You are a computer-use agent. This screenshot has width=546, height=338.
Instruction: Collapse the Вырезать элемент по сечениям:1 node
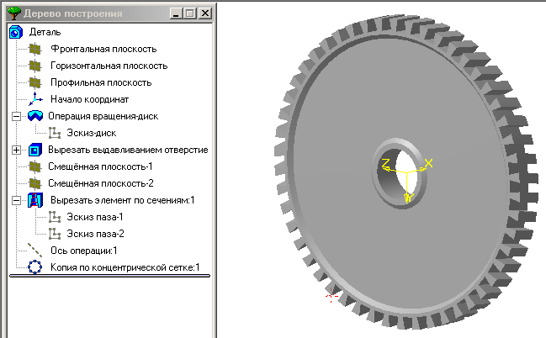coord(16,200)
